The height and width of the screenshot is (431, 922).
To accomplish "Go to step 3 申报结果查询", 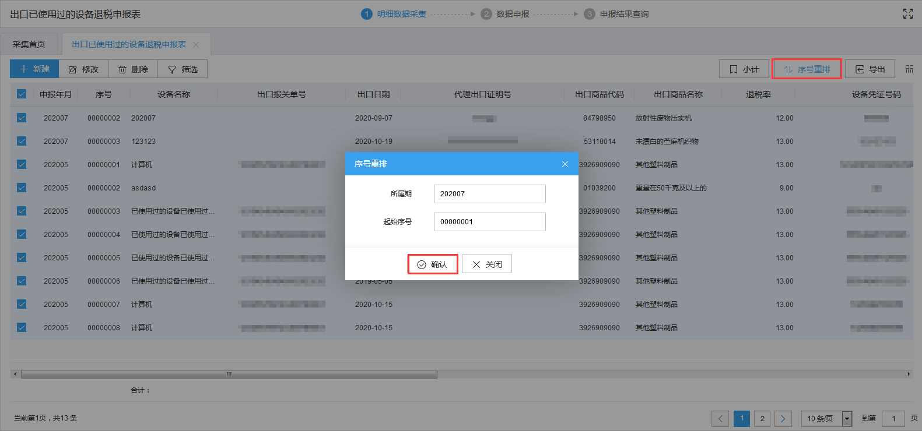I will point(616,14).
